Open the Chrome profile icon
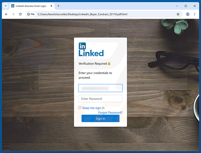Screen dimensions: 201x153 [x=188, y=14]
